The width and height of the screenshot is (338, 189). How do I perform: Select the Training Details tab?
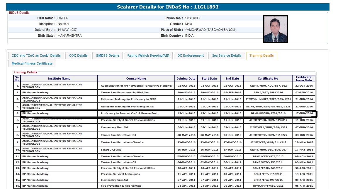(x=261, y=55)
